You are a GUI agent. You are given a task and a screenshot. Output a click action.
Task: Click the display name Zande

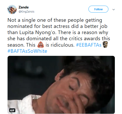pos(24,7)
